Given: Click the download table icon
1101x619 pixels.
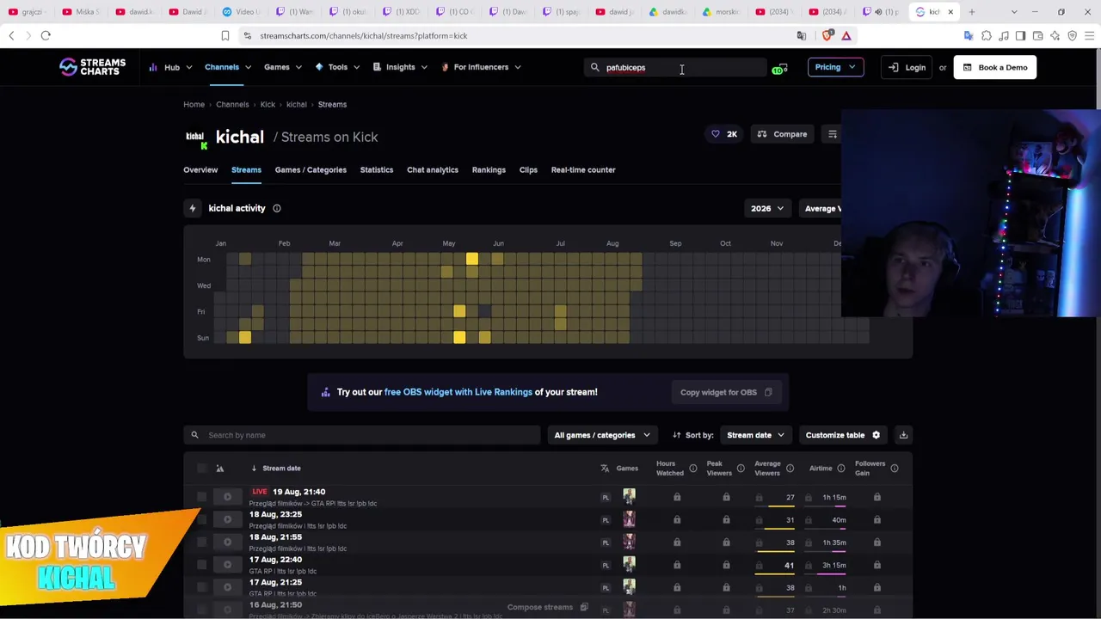Looking at the screenshot, I should tap(903, 435).
